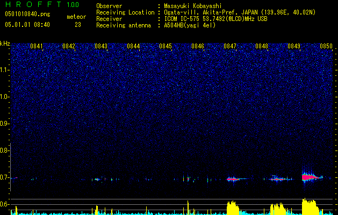Click the strong meteor echo after 0849
The width and height of the screenshot is (338, 215).
(x=312, y=177)
